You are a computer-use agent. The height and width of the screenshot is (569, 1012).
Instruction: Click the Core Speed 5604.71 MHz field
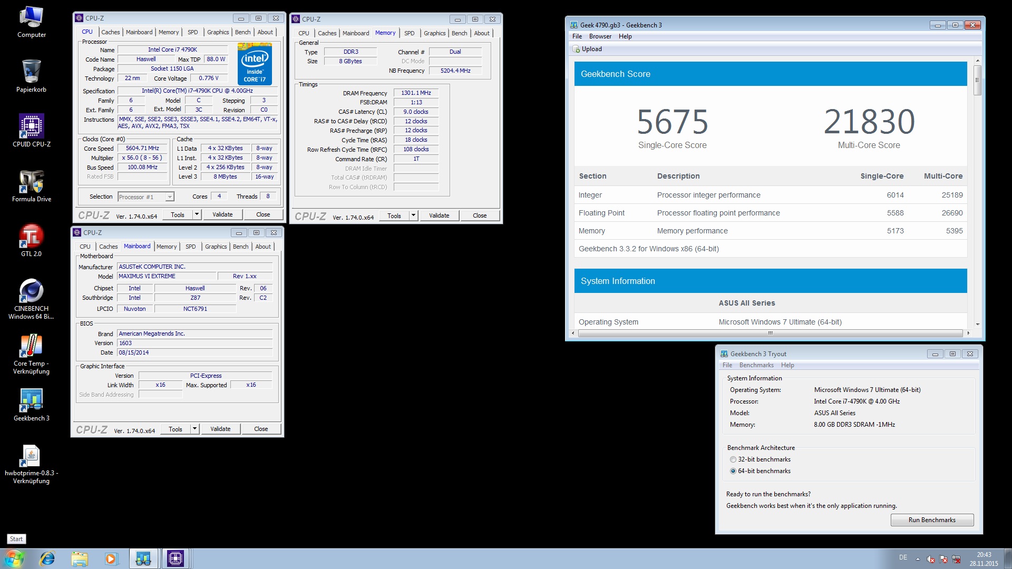point(142,149)
